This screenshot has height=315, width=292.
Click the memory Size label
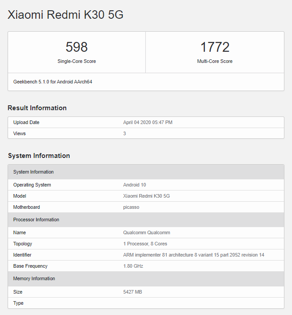click(18, 292)
